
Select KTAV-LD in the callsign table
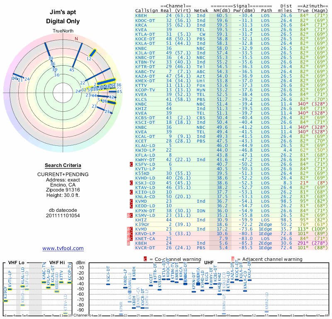(145, 187)
